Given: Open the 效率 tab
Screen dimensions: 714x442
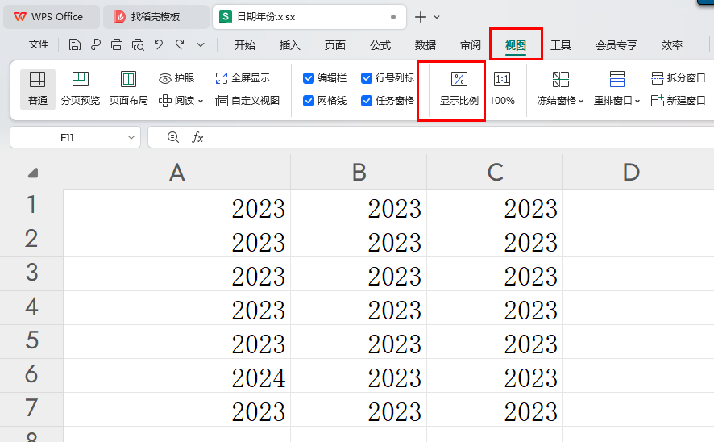Looking at the screenshot, I should [x=672, y=45].
